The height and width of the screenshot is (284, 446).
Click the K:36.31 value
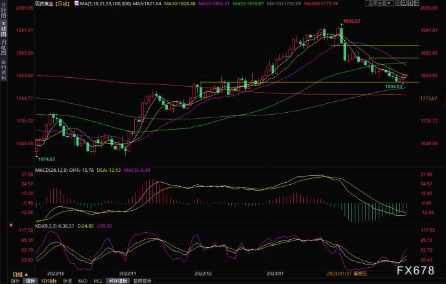point(66,226)
